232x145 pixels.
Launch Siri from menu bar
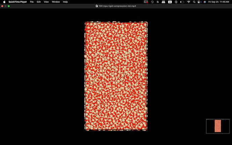point(205,2)
